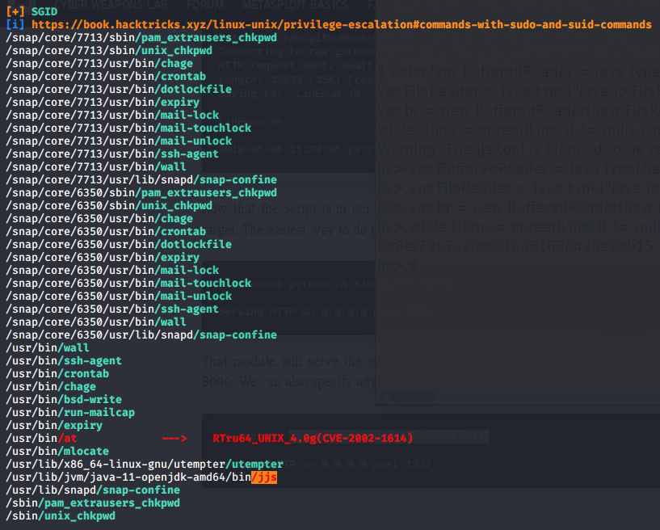This screenshot has height=530, width=660.
Task: Select "/snap/core/7713/usr/bin/dotlockfile" line
Action: pos(119,89)
